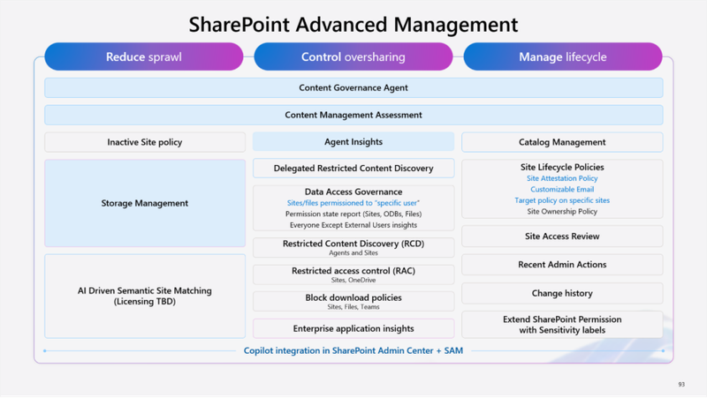This screenshot has width=707, height=398.
Task: Click Everyone Except External Users insights text
Action: [x=353, y=225]
